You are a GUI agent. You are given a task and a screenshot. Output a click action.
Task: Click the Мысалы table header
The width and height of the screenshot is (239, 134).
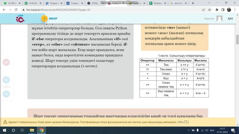(x=201, y=60)
